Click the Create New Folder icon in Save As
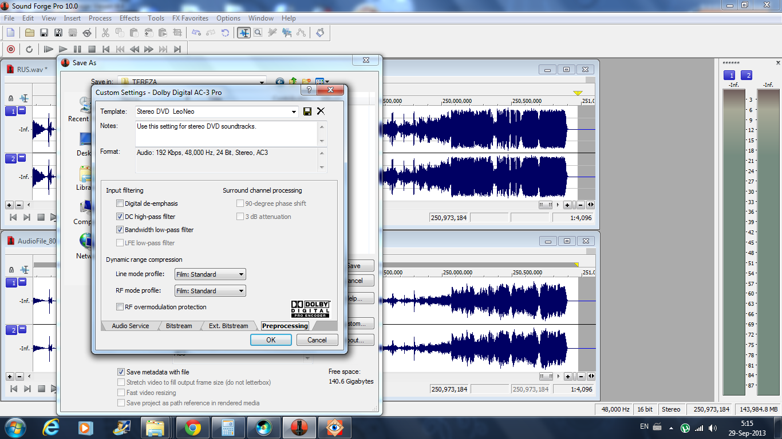The height and width of the screenshot is (439, 782). pyautogui.click(x=306, y=82)
